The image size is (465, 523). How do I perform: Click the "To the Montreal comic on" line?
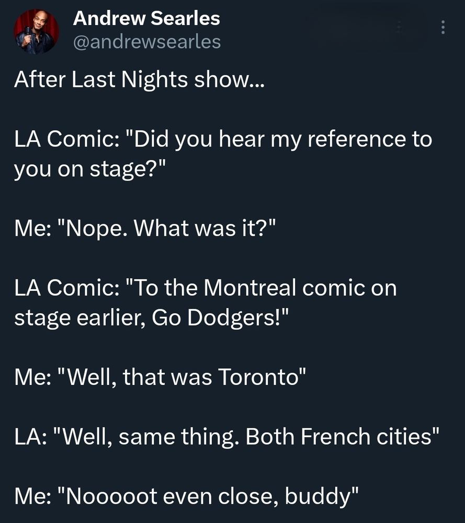(265, 288)
